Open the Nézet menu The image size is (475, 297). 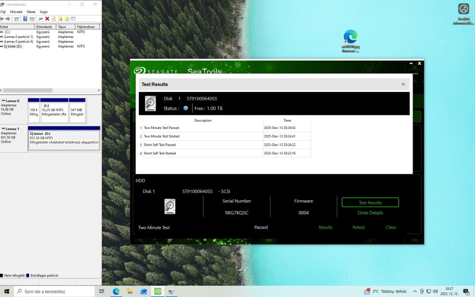coord(31,12)
